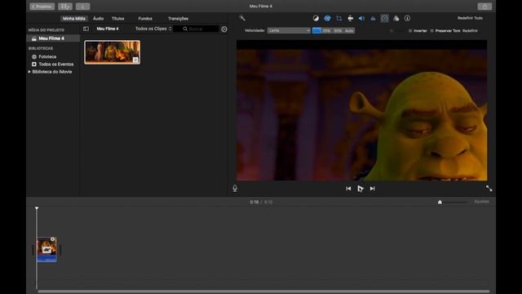The width and height of the screenshot is (522, 294).
Task: Skip to next clip button
Action: point(372,189)
